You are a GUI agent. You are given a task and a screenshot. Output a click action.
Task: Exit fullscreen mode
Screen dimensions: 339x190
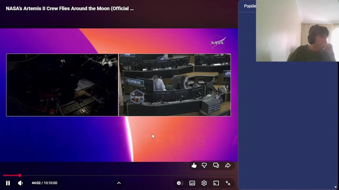pyautogui.click(x=228, y=183)
